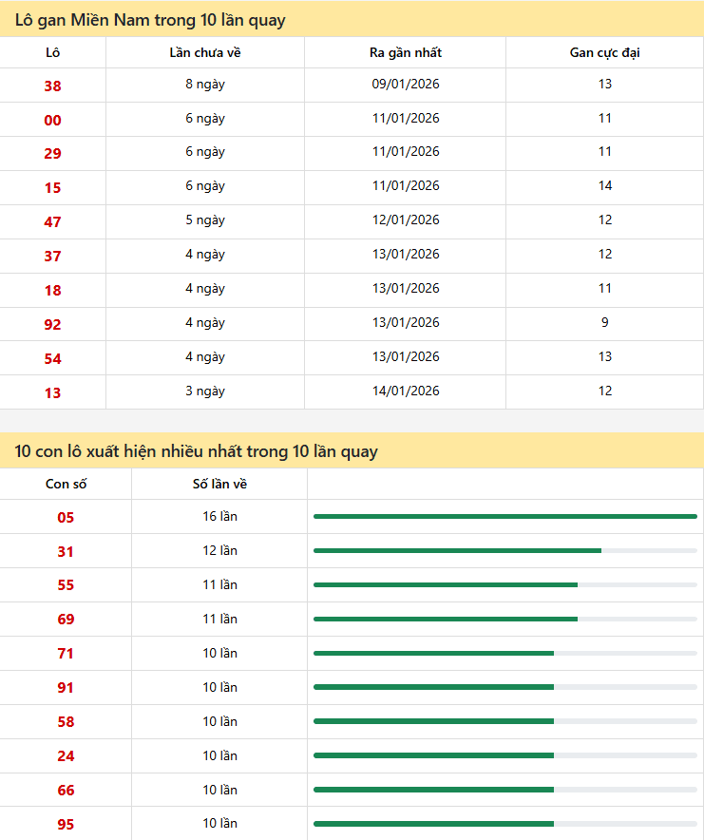Image resolution: width=704 pixels, height=840 pixels.
Task: Click the 'Lô gan Miền Nam' section heading
Action: [x=150, y=20]
